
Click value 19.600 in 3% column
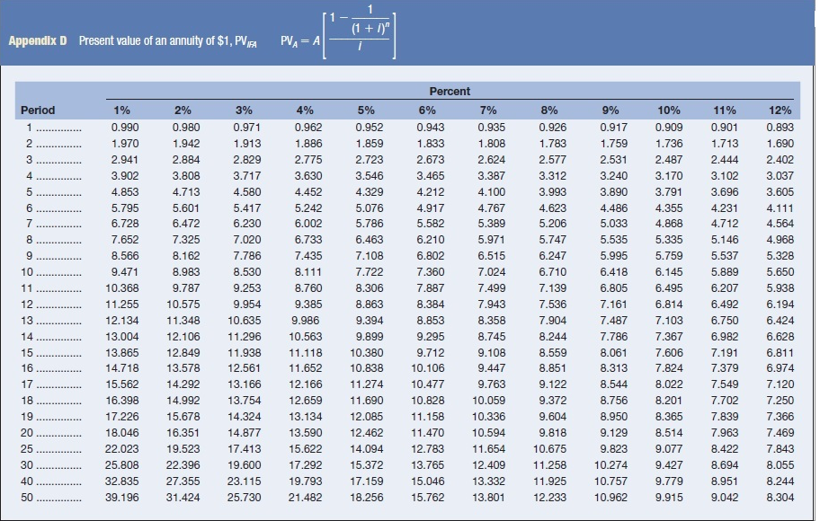tap(245, 465)
